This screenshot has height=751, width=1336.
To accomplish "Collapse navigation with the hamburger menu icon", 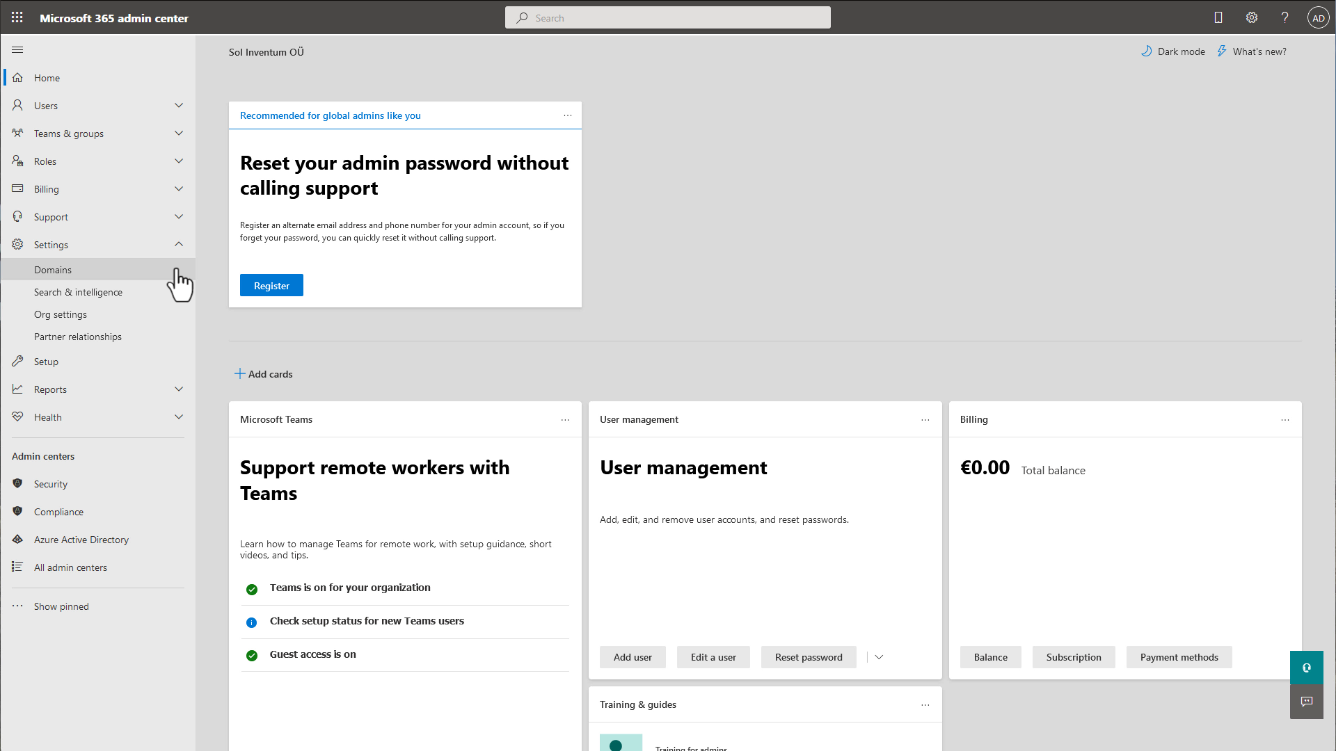I will [x=17, y=50].
